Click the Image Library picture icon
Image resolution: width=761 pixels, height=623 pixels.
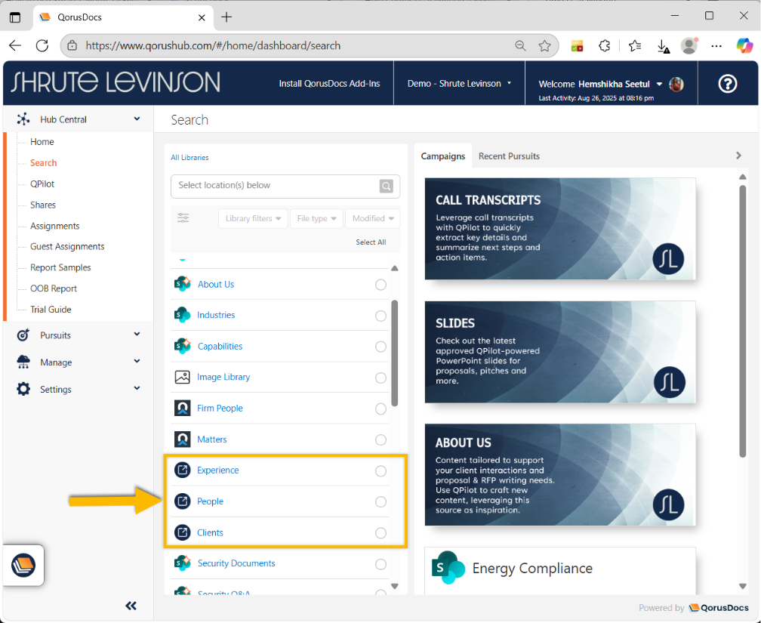(x=182, y=377)
